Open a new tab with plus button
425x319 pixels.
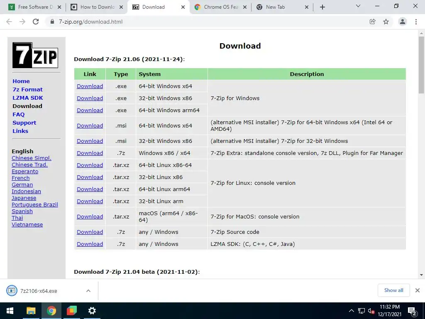tap(322, 7)
